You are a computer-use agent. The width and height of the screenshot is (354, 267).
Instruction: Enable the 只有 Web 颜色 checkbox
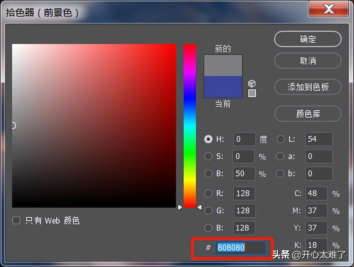[x=16, y=220]
